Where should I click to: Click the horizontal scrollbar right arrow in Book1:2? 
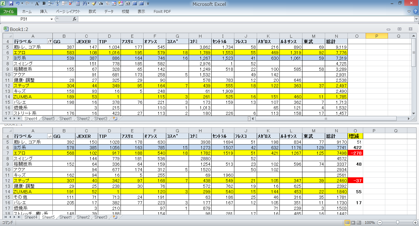pyautogui.click(x=409, y=119)
